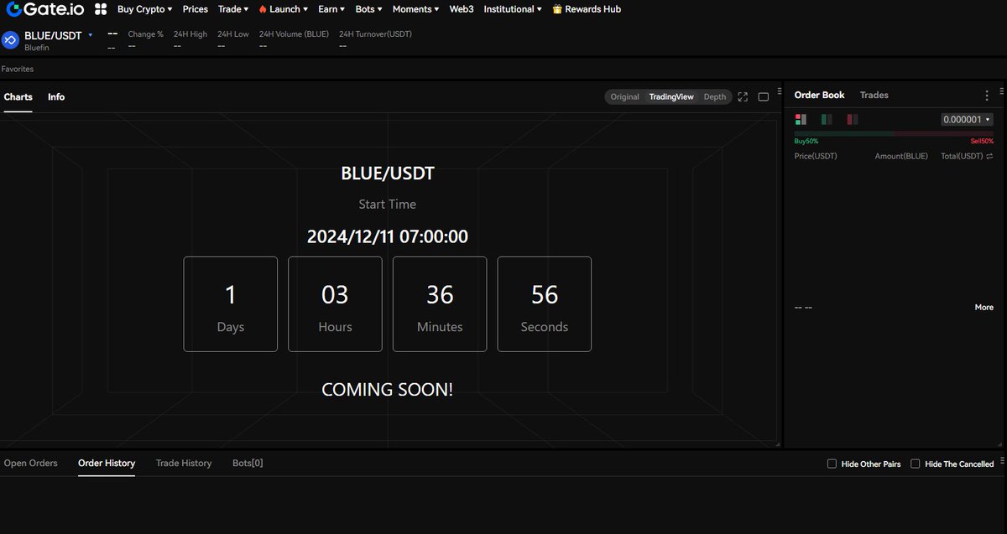Expand the Buy Crypto menu
The width and height of the screenshot is (1007, 534).
pyautogui.click(x=145, y=9)
